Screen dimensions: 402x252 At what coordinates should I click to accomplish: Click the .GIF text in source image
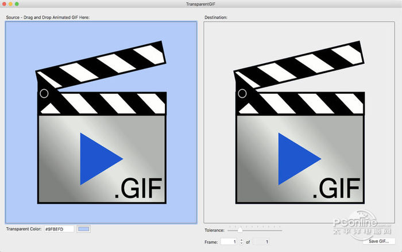click(138, 188)
